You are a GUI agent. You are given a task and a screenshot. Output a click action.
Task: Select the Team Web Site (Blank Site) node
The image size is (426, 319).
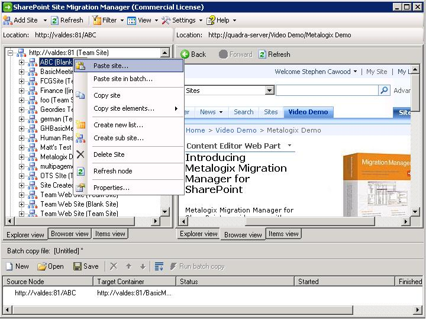tap(79, 204)
